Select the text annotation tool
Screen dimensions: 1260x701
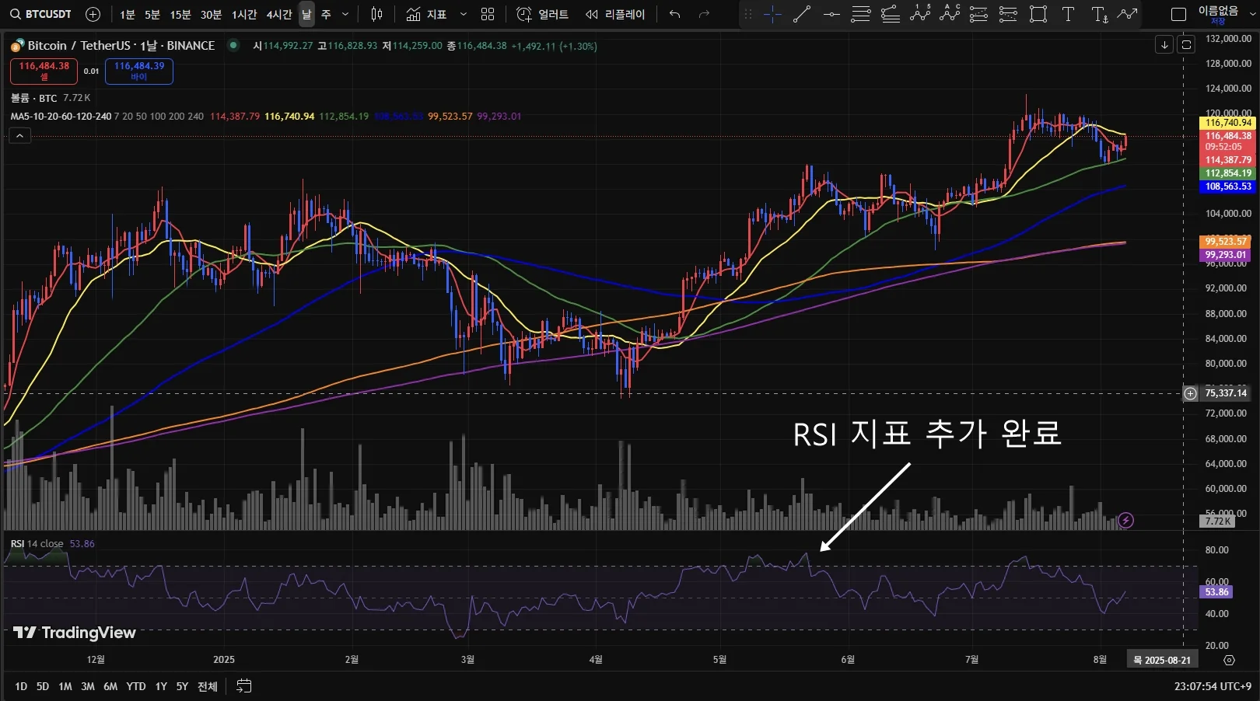tap(1068, 14)
